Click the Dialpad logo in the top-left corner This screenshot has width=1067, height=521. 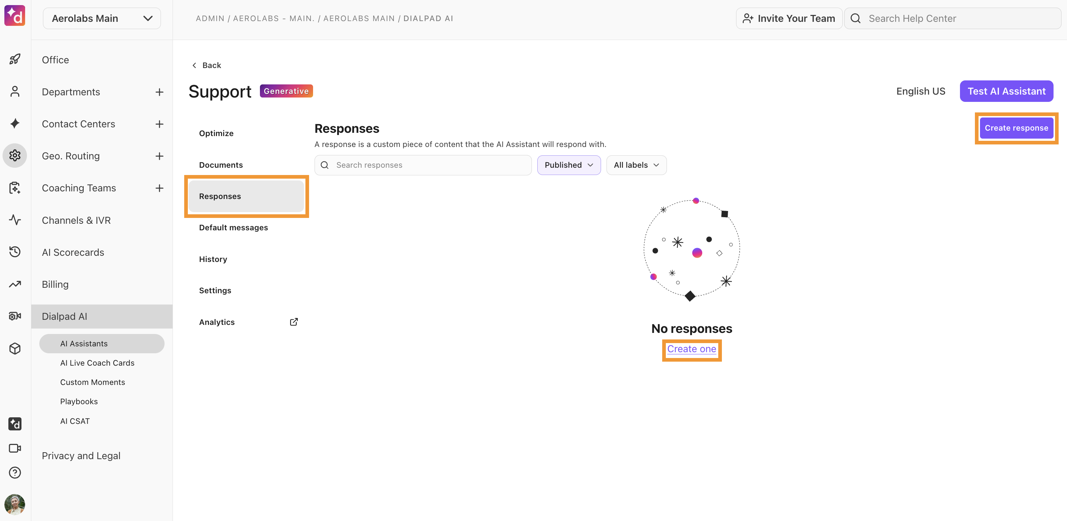(x=15, y=16)
